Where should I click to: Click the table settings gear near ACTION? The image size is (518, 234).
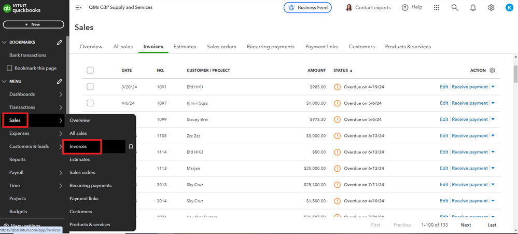493,71
